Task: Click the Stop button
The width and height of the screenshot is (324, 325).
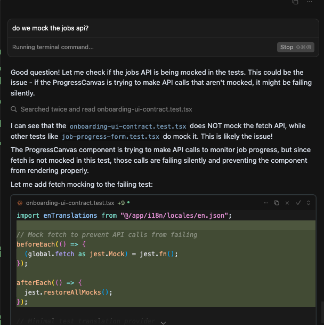Action: click(295, 47)
